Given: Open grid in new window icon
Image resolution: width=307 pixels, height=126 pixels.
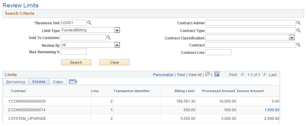Looking at the screenshot, I should [x=208, y=74].
